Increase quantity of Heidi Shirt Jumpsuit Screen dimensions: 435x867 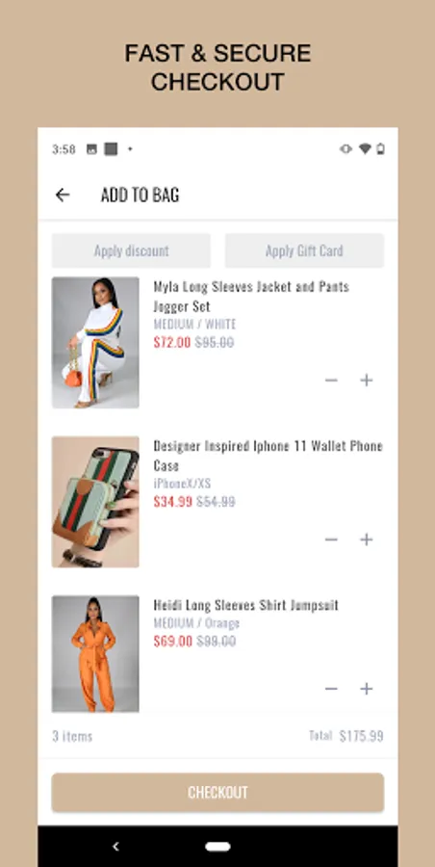click(367, 689)
